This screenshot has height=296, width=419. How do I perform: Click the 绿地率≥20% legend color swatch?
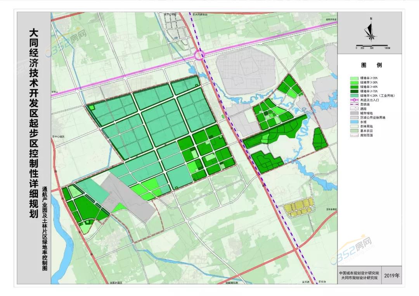(354, 78)
